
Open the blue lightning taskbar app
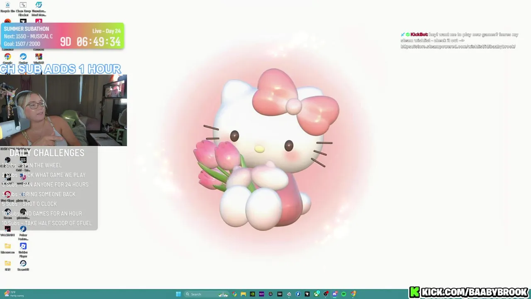pos(298,294)
